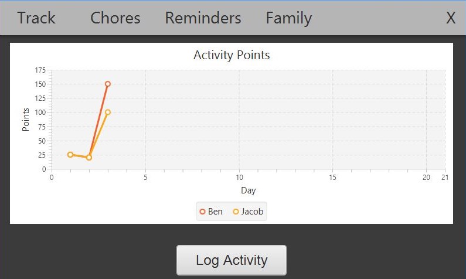Click the Jacob legend label
This screenshot has height=279, width=466.
(252, 212)
